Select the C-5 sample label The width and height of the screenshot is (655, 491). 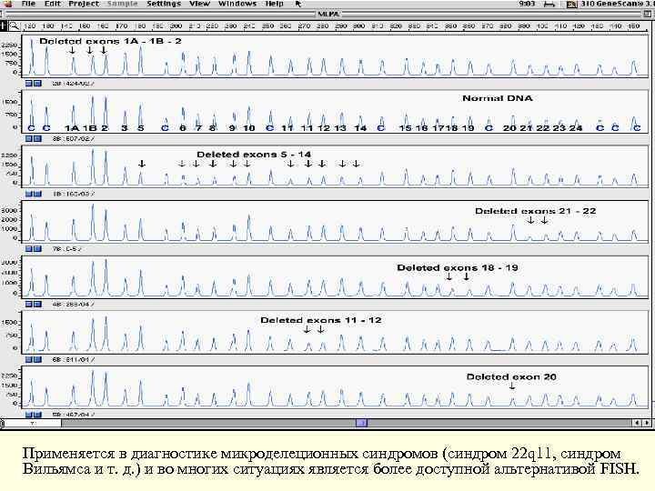coord(66,249)
